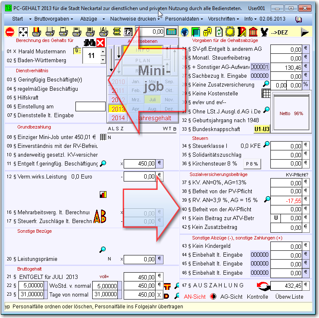Select the AN-Sicht radio button circle
The width and height of the screenshot is (319, 318).
[x=213, y=297]
